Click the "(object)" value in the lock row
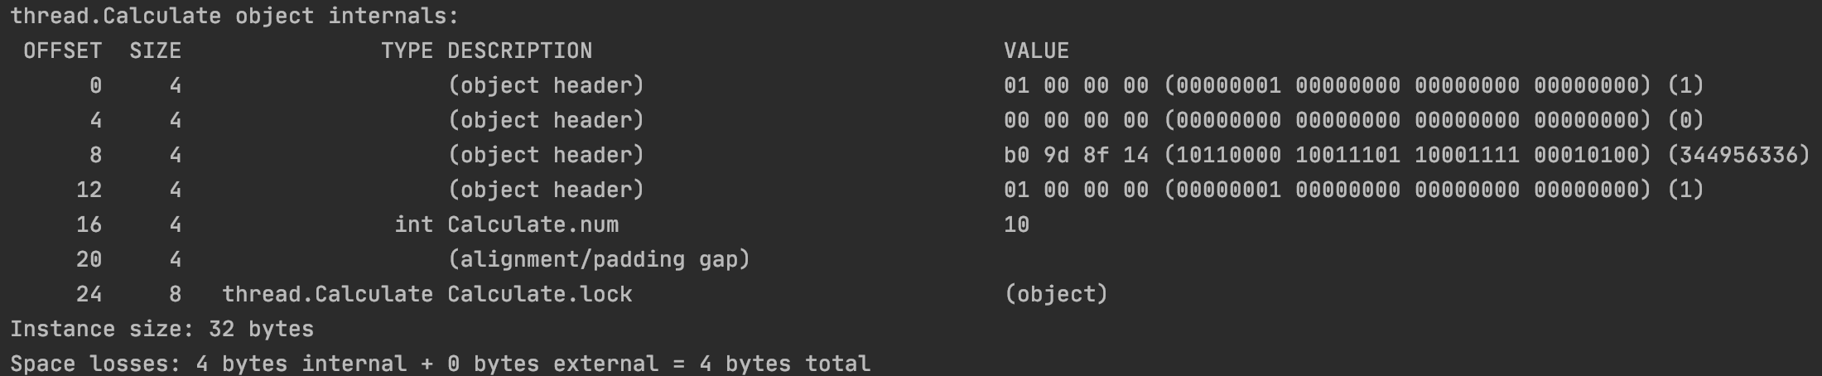This screenshot has width=1822, height=376. tap(1056, 294)
